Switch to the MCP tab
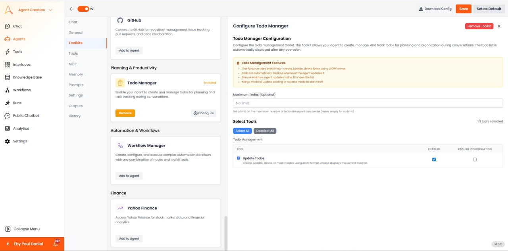The image size is (508, 251). (x=73, y=63)
